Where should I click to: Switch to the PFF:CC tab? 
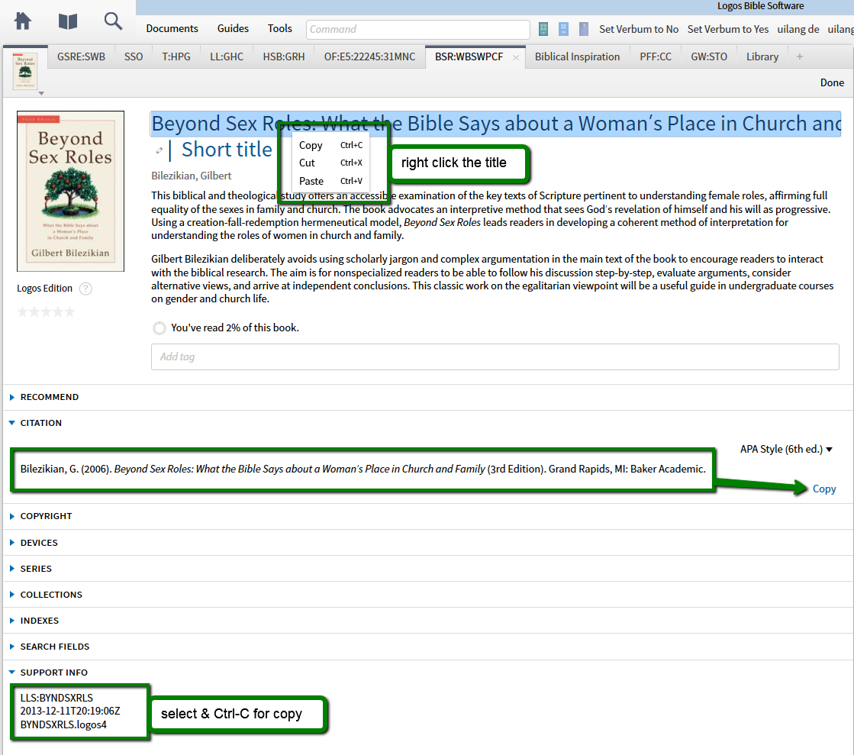pos(656,56)
